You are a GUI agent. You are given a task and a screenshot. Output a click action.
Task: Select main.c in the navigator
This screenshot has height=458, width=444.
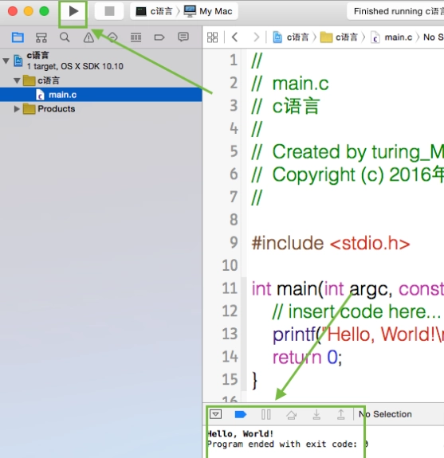(x=101, y=95)
